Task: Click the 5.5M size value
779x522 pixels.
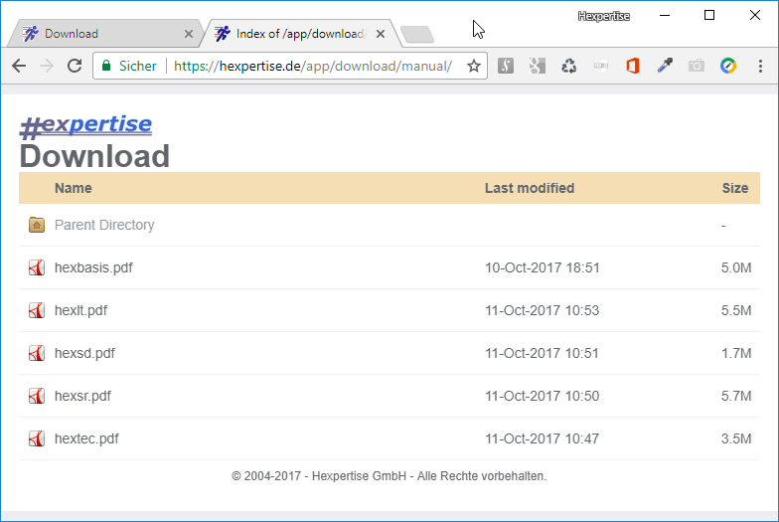Action: (x=736, y=310)
